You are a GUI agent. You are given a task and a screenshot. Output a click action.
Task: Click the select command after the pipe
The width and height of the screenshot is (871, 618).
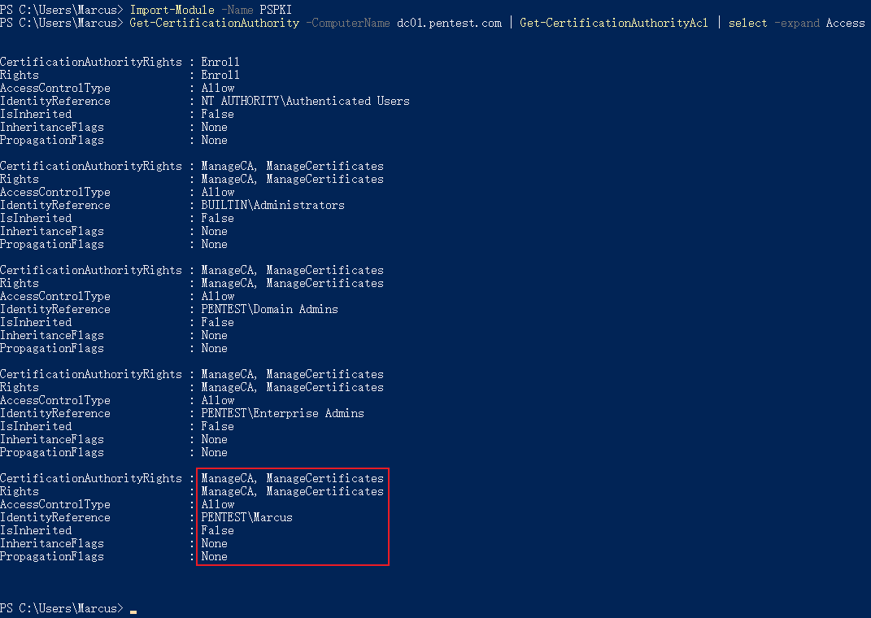click(x=747, y=23)
